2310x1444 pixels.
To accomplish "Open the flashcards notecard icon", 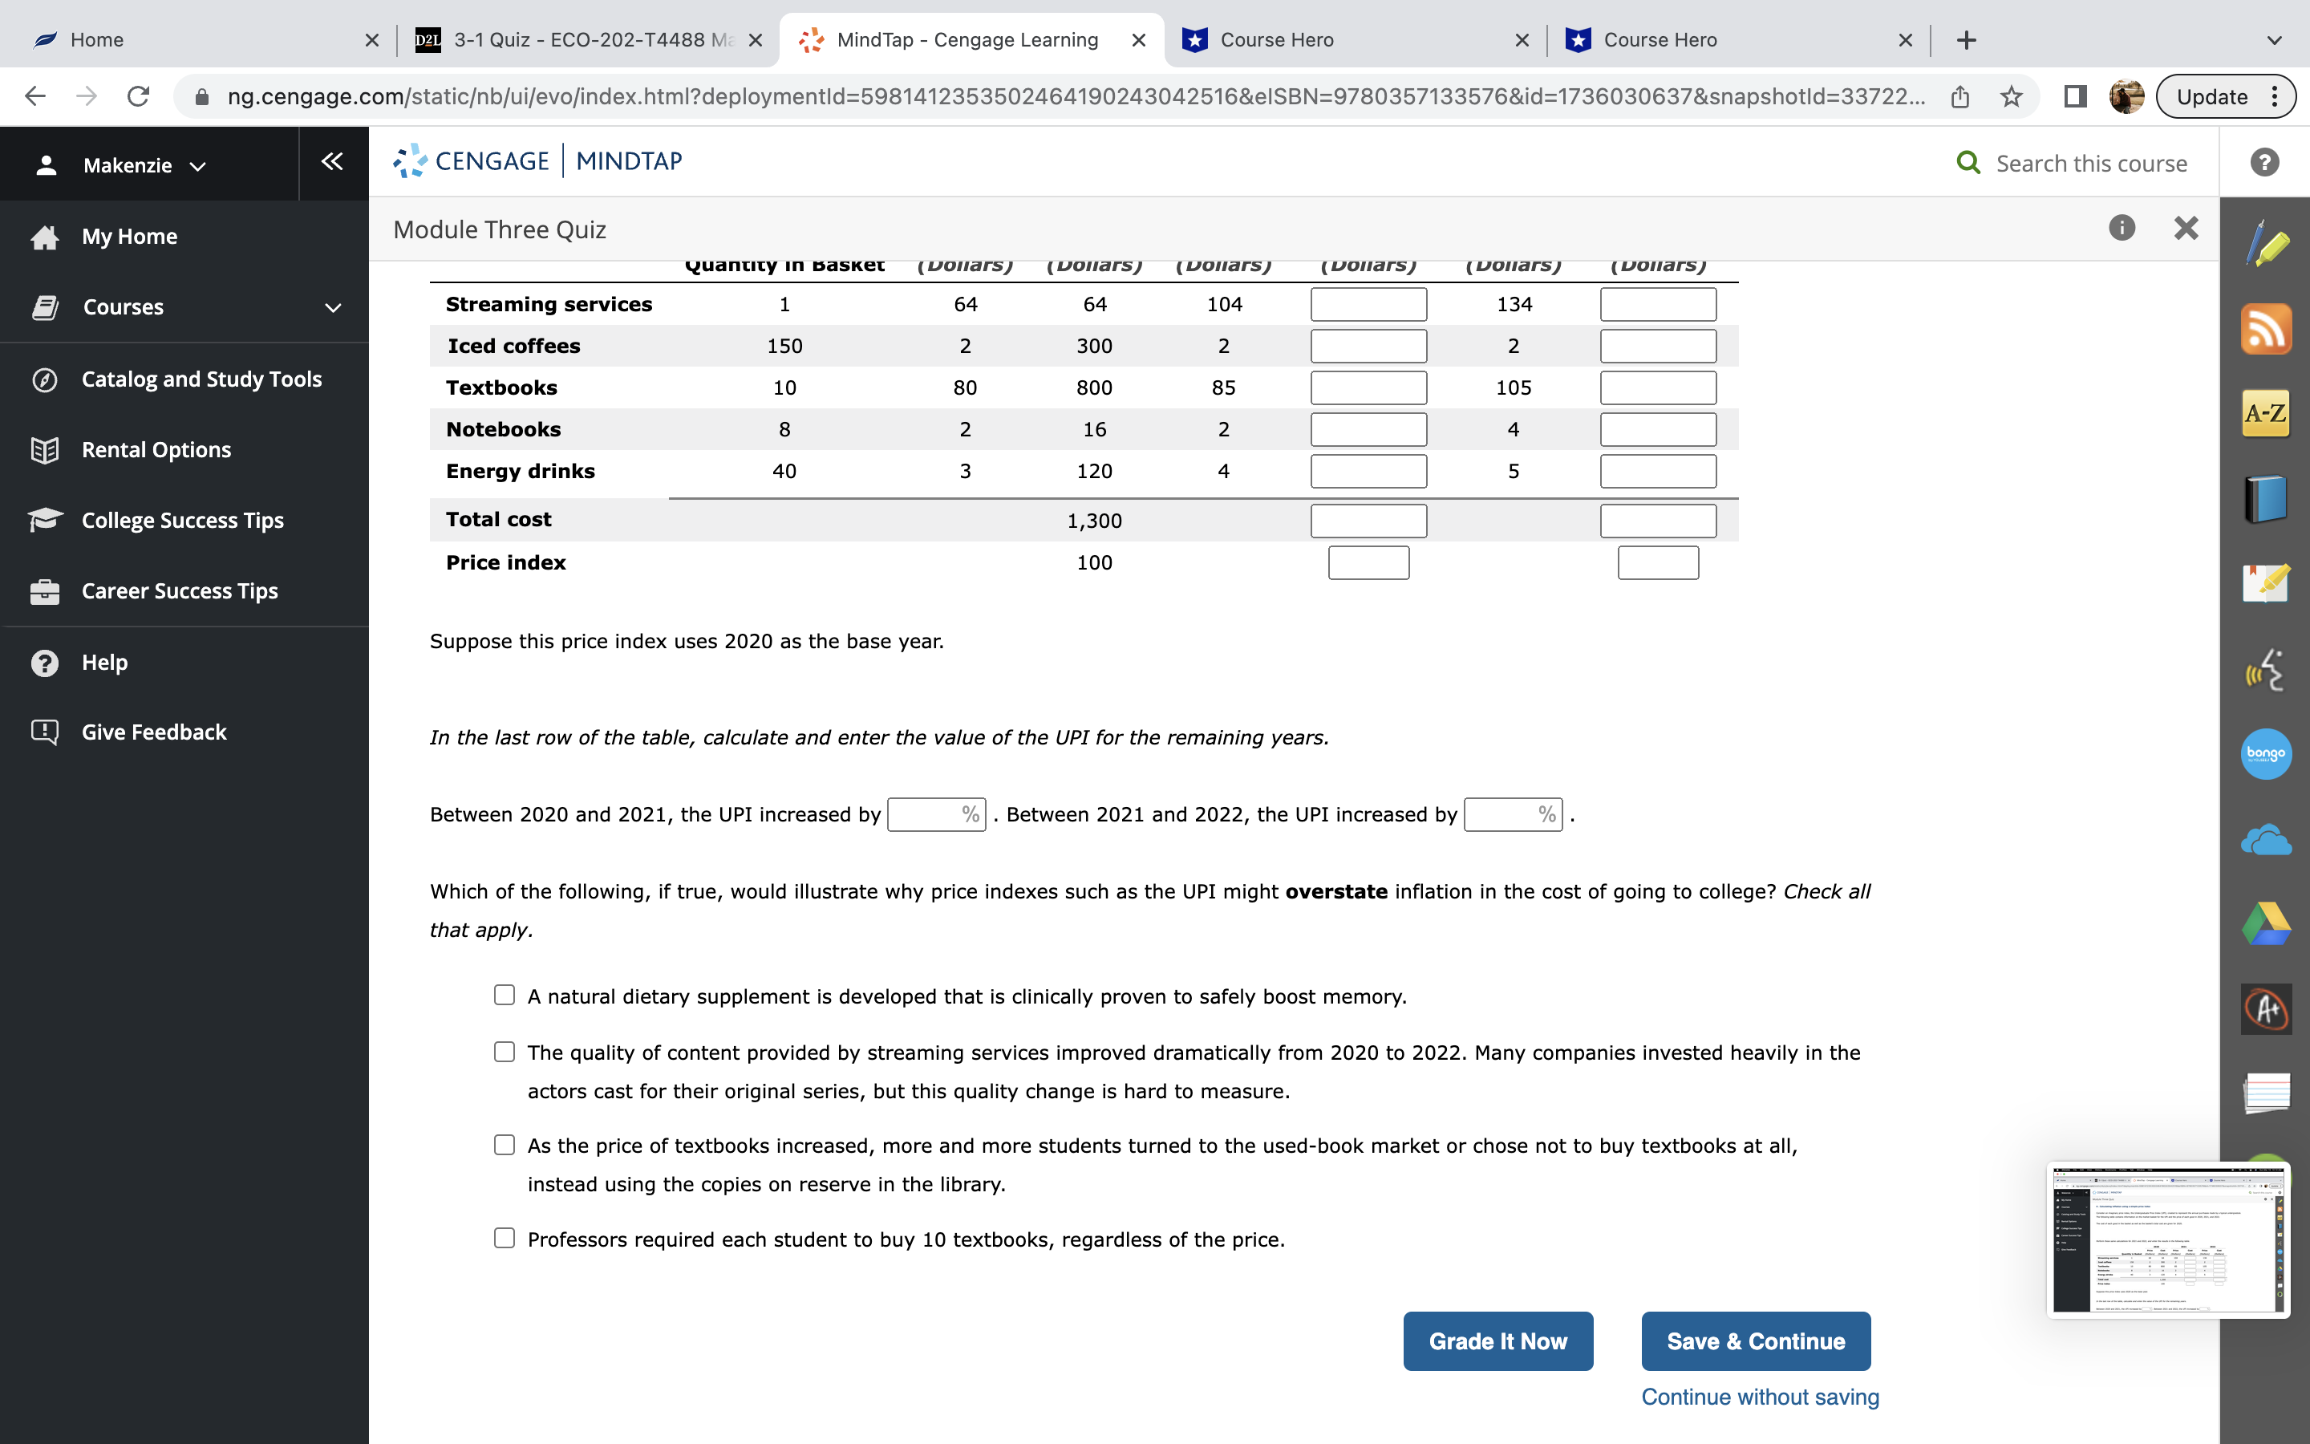I will [2267, 1093].
